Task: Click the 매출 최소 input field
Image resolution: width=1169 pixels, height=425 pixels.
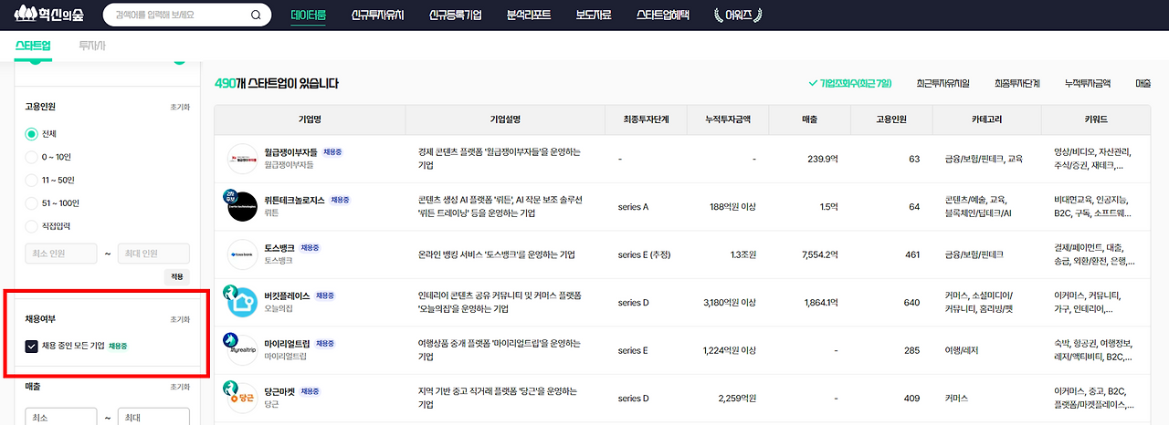Action: [x=60, y=417]
